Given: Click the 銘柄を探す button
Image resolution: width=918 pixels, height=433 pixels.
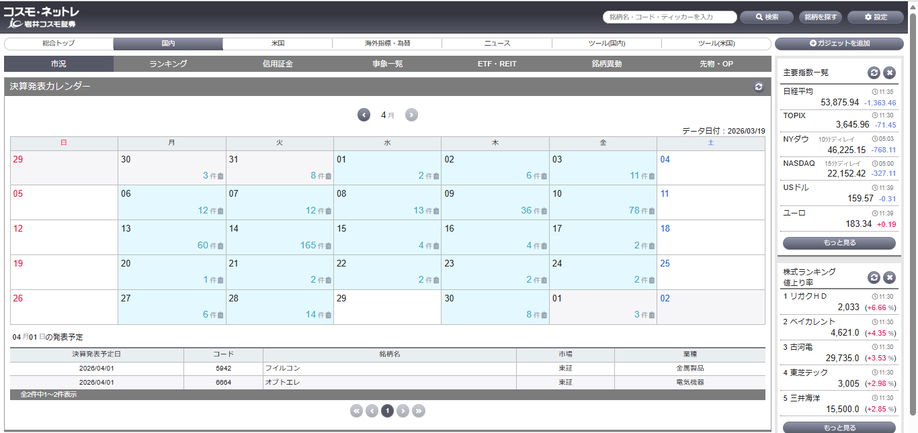Looking at the screenshot, I should pos(820,17).
